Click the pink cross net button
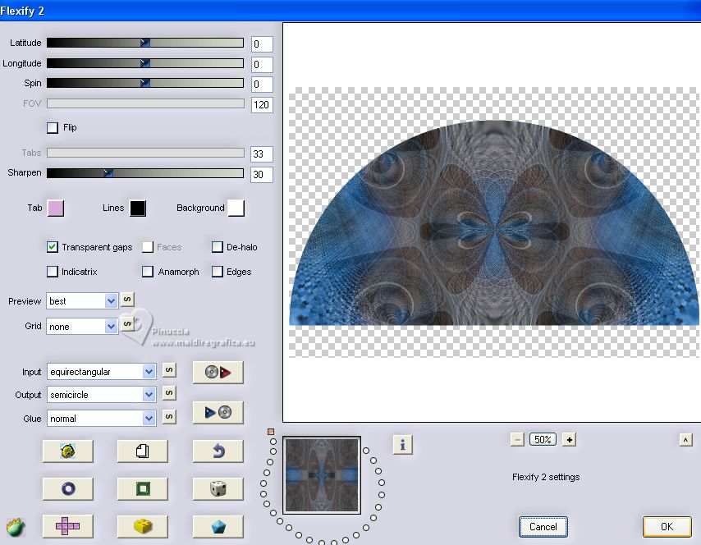The image size is (701, 545). tap(68, 526)
